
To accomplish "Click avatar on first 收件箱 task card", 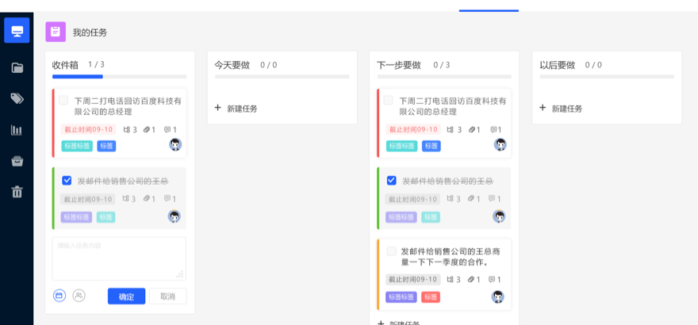I will (175, 144).
